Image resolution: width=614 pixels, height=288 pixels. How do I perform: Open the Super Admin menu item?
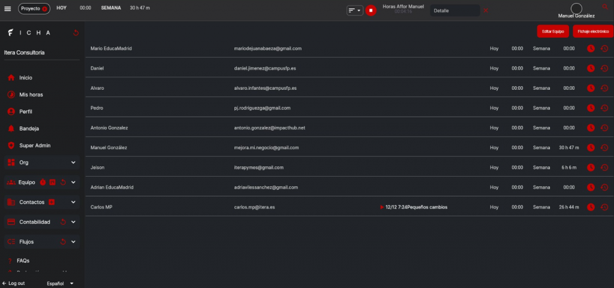pyautogui.click(x=35, y=145)
